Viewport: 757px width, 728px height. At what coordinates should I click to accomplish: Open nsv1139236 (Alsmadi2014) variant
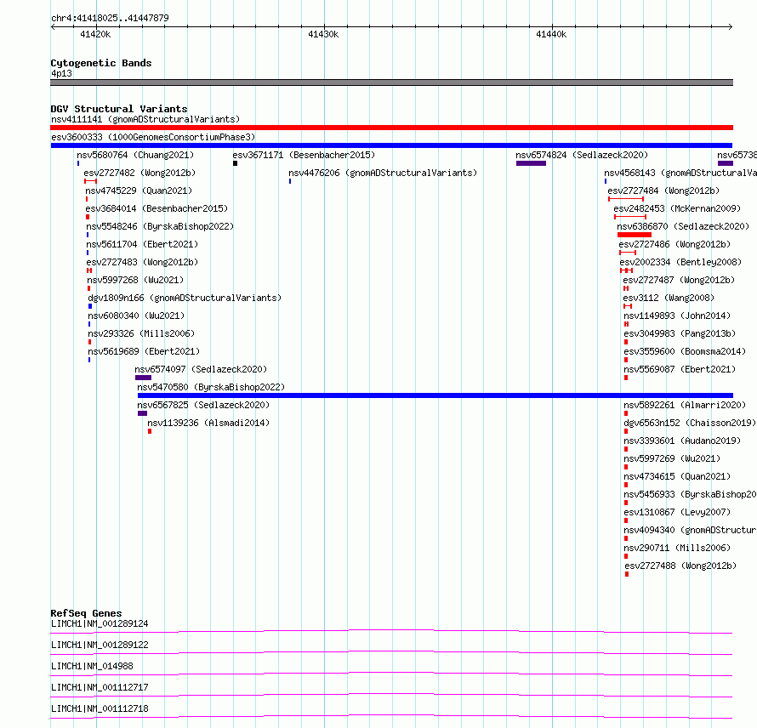point(208,423)
